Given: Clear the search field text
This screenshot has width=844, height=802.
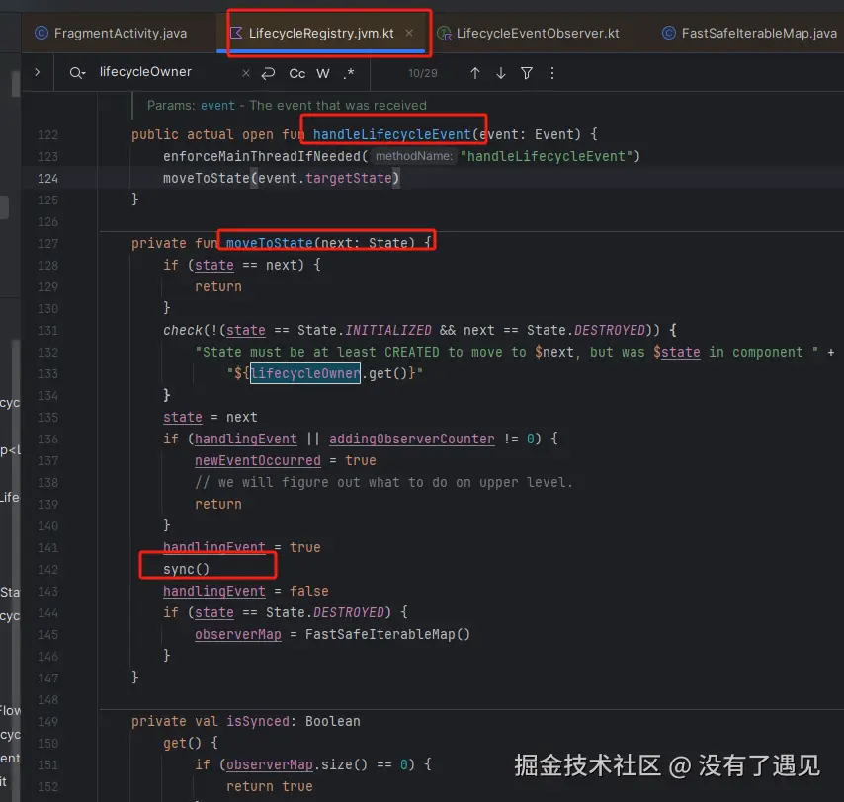Looking at the screenshot, I should [245, 73].
